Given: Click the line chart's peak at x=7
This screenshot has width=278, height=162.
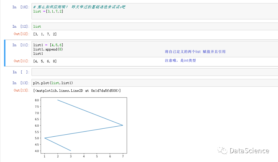Looking at the screenshot, I should point(123,125).
